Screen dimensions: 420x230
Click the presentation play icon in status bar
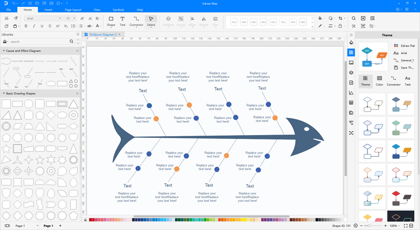(x=355, y=226)
